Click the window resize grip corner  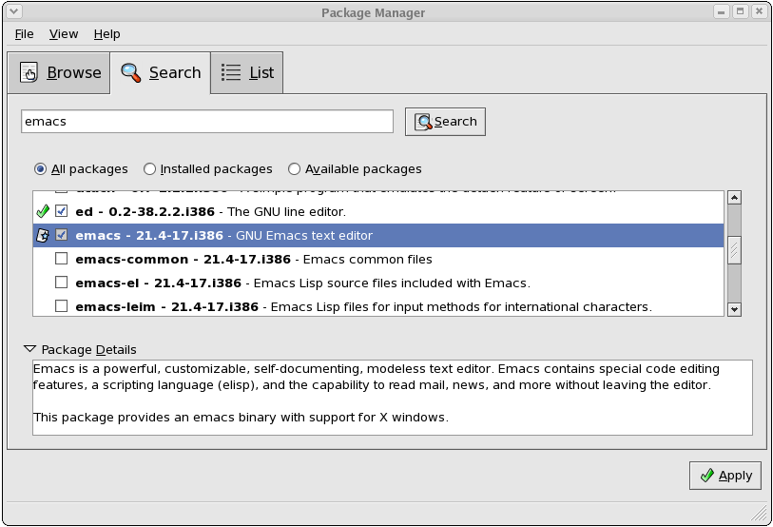[762, 515]
